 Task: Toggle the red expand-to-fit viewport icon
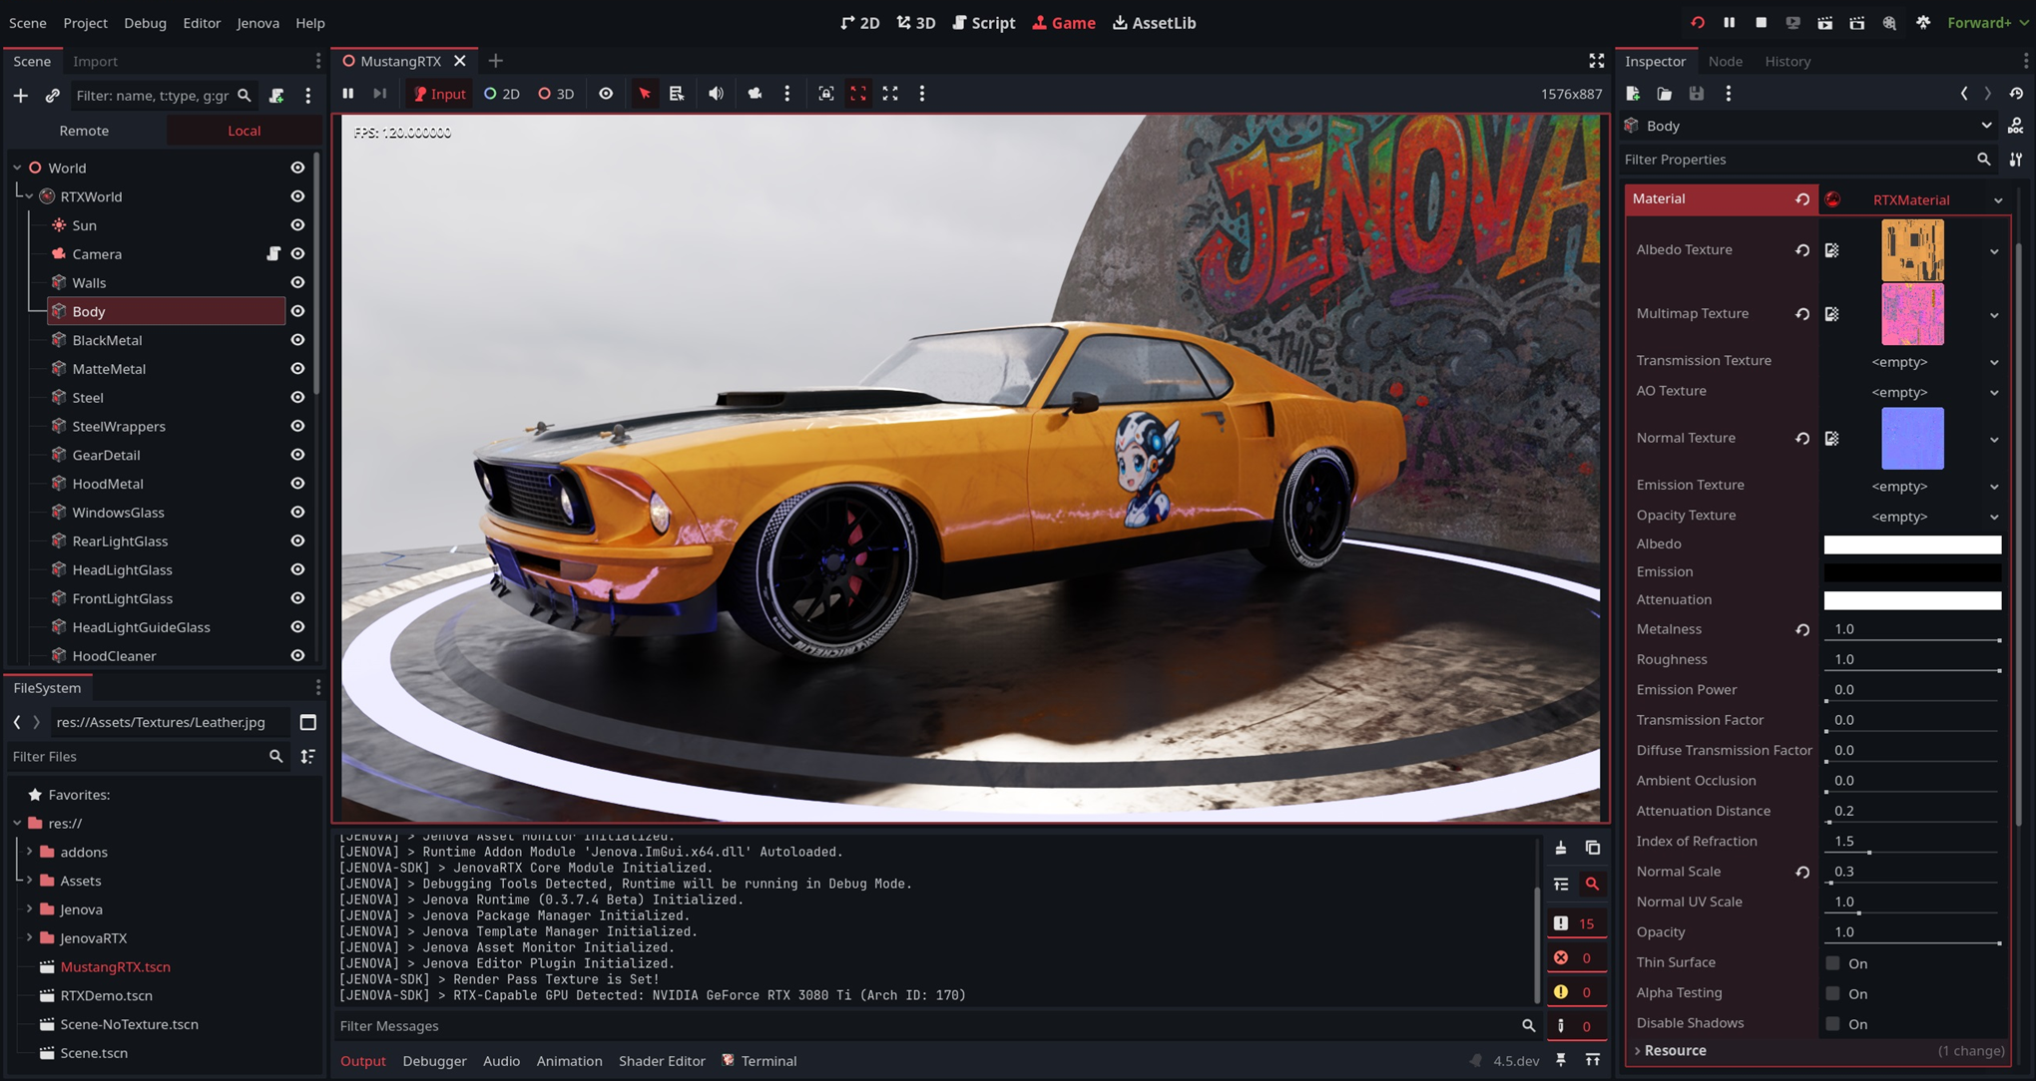[858, 94]
